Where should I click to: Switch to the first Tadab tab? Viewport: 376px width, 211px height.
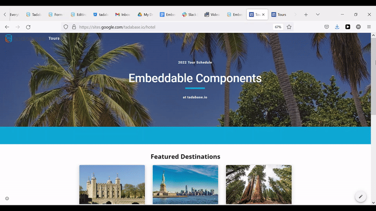point(33,15)
